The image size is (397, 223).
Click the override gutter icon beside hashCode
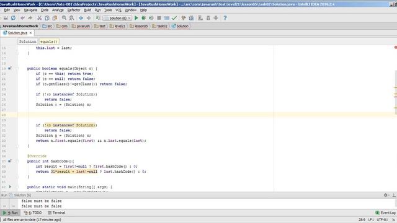tap(10, 161)
